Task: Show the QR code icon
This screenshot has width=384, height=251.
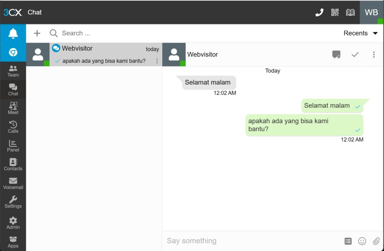Action: pos(335,12)
